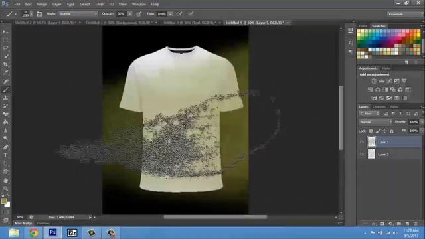Filter layers by type layers
The width and height of the screenshot is (425, 239).
401,114
